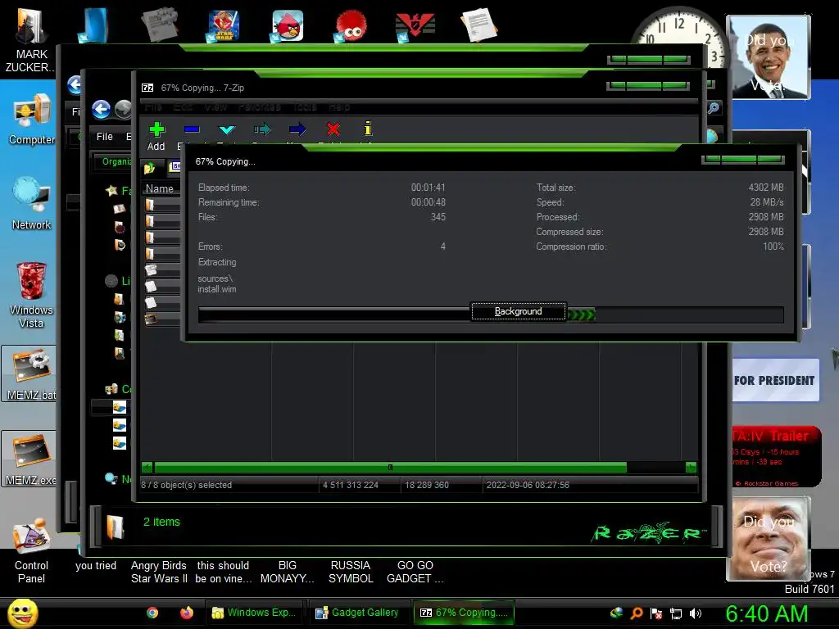Select the MARK ZUCKER desktop icon
The image size is (839, 629).
[x=30, y=40]
